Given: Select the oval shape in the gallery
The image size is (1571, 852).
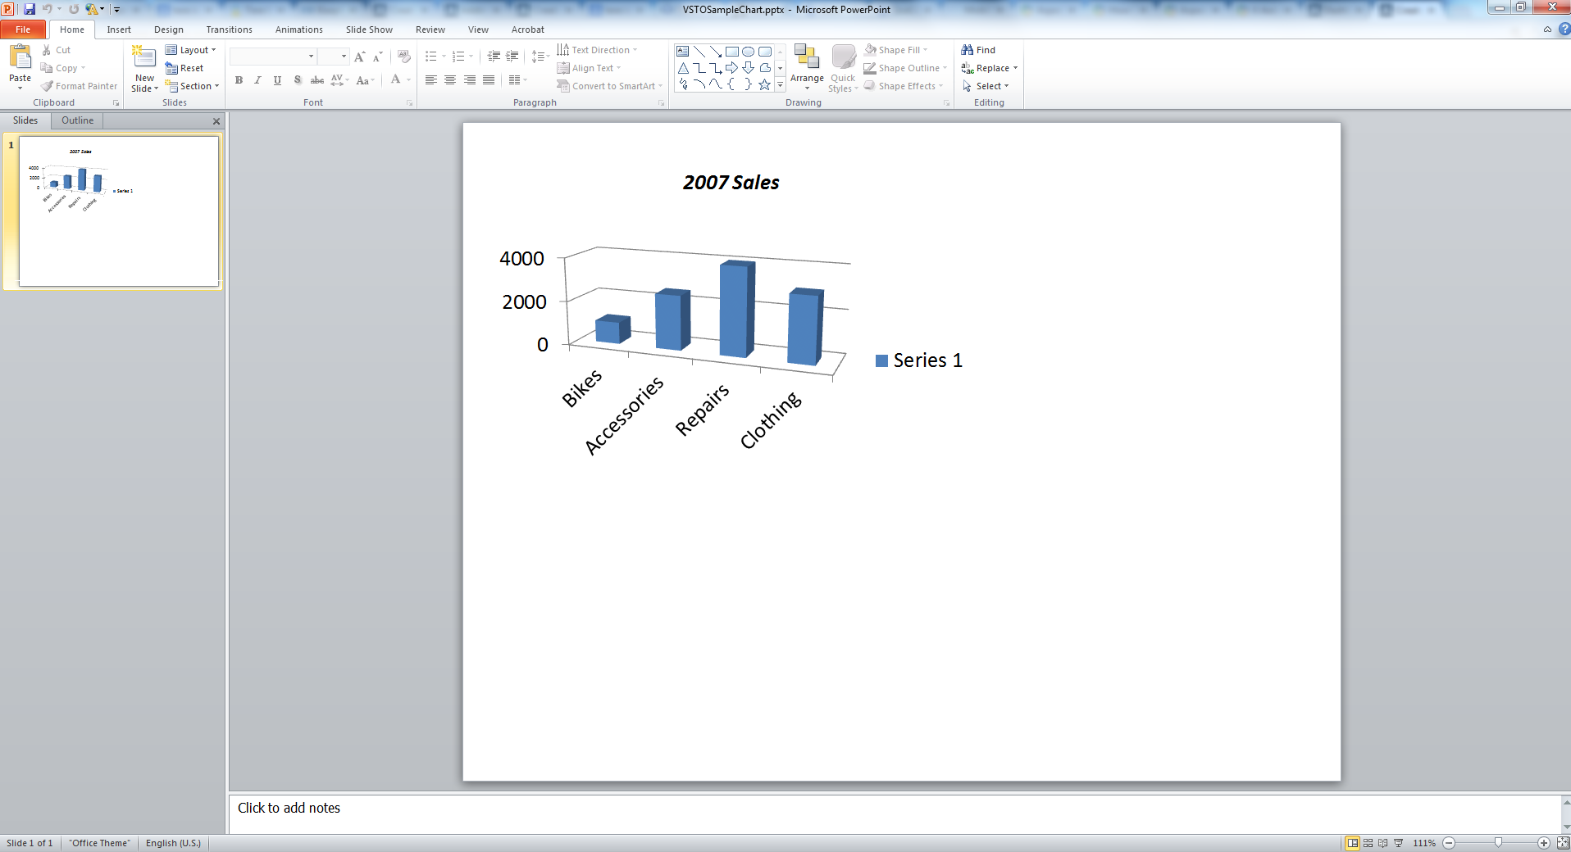Looking at the screenshot, I should pos(748,51).
